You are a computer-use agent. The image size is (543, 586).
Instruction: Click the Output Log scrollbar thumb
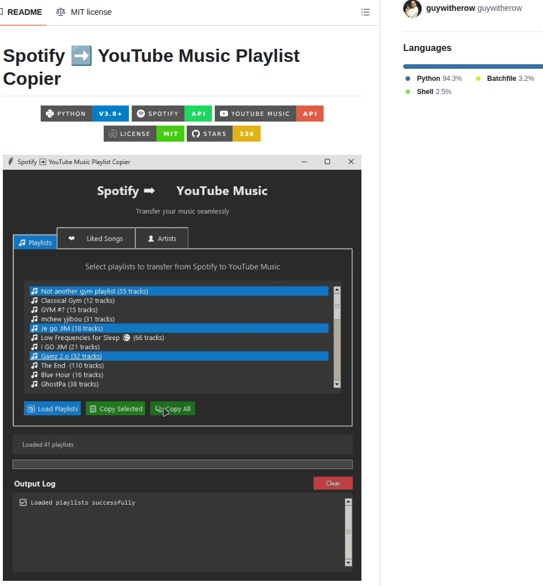click(348, 533)
